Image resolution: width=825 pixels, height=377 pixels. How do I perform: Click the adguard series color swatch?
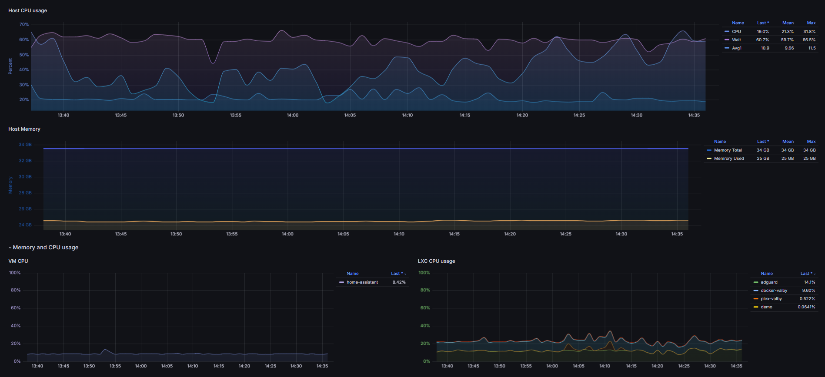(756, 282)
